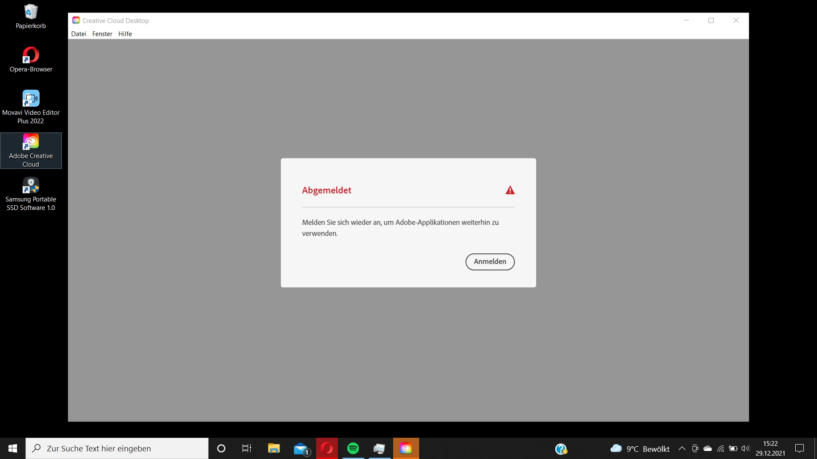Expand hidden system tray icons chevron
Screen dimensions: 817x459
click(x=682, y=448)
